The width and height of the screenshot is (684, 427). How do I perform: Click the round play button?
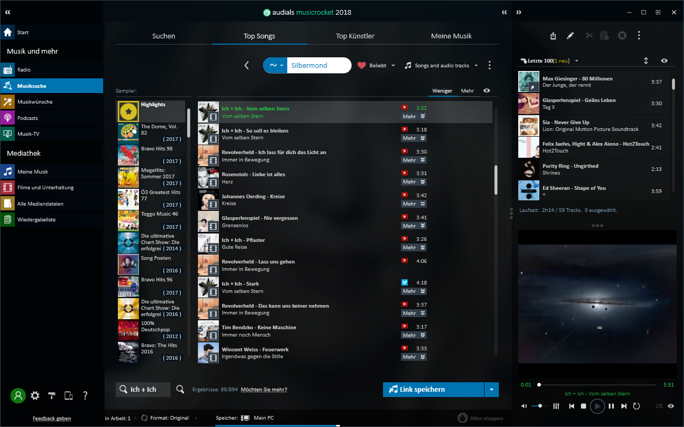[597, 406]
